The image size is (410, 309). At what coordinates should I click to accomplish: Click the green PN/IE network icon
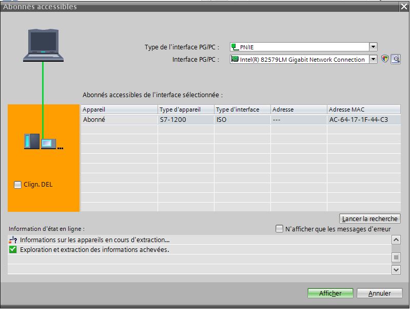click(235, 47)
